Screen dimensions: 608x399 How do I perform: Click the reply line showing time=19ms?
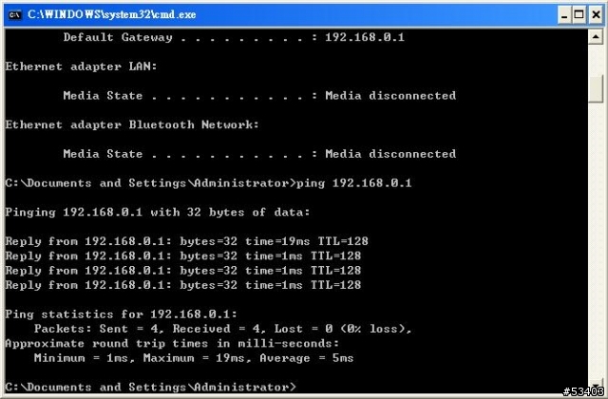(186, 241)
